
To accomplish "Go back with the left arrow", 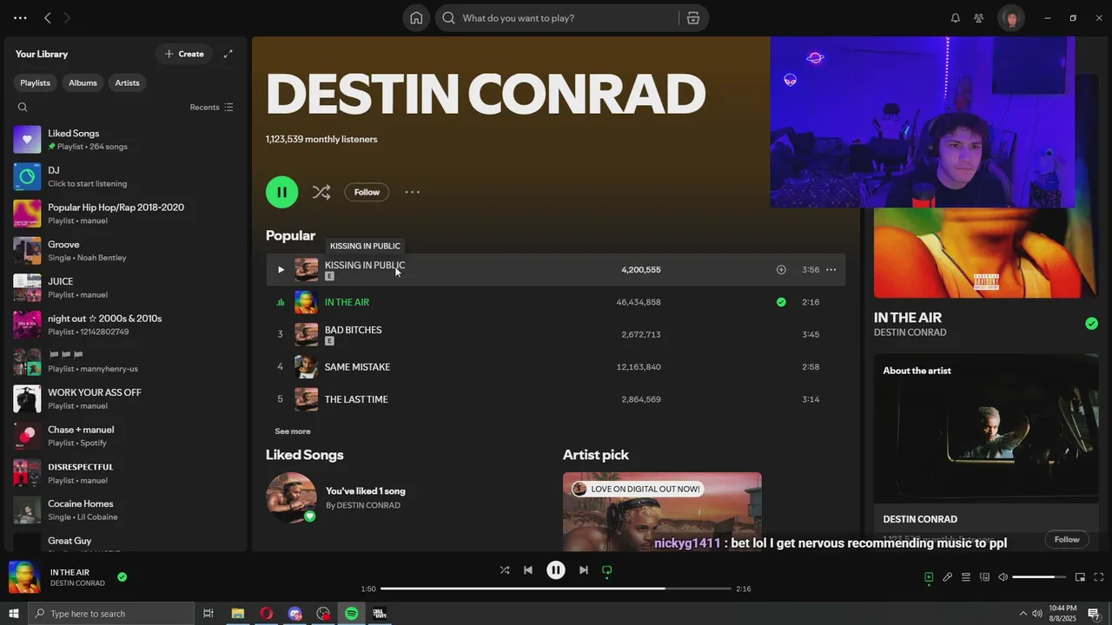I will pos(48,18).
